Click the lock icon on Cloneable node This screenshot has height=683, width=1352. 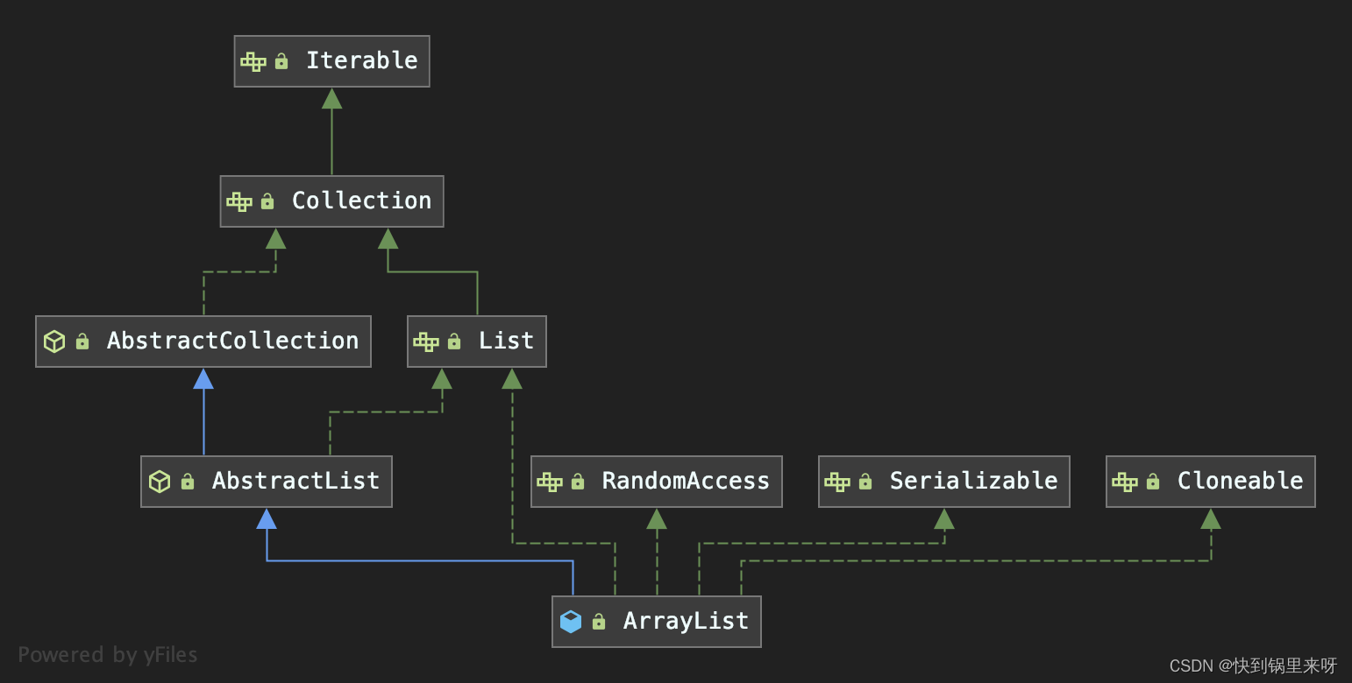click(1153, 482)
